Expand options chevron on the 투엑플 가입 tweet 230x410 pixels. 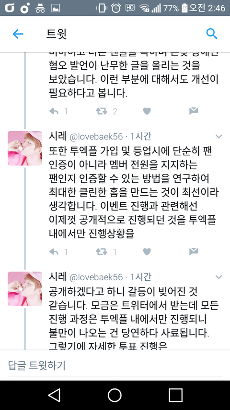218,137
